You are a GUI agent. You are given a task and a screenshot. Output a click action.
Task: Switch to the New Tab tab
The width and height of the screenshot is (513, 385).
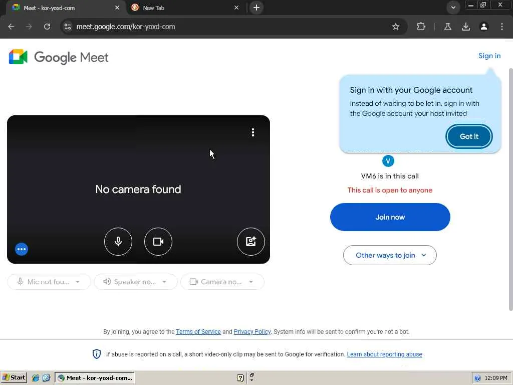click(x=185, y=8)
